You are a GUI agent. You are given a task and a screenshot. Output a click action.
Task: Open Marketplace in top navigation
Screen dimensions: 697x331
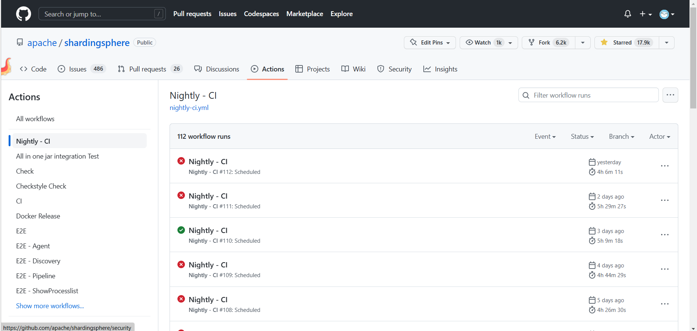click(305, 14)
